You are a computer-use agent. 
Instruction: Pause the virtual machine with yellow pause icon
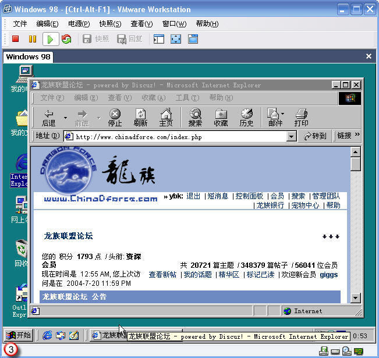tap(33, 38)
